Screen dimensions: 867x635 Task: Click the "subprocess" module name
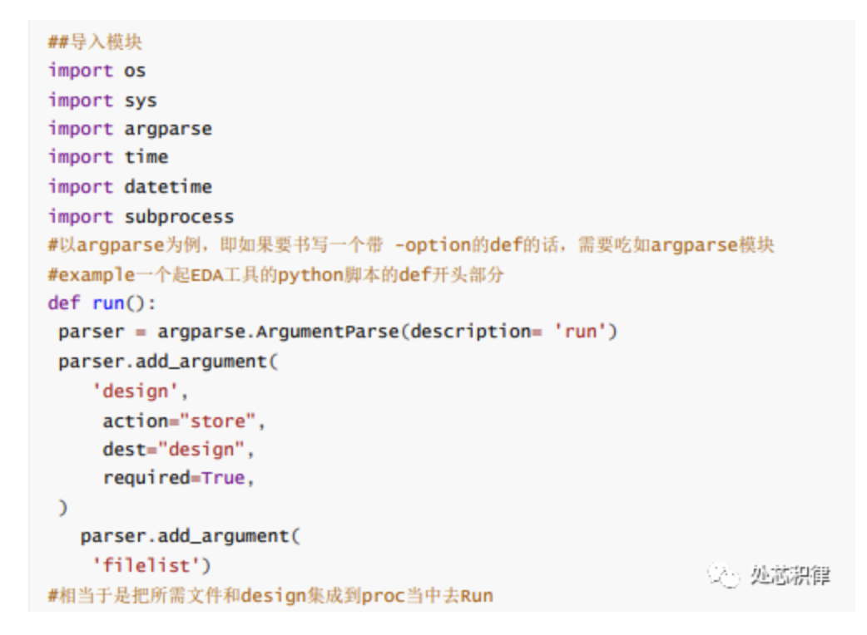(179, 217)
